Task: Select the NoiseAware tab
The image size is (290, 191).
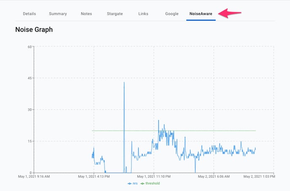Action: coord(201,13)
